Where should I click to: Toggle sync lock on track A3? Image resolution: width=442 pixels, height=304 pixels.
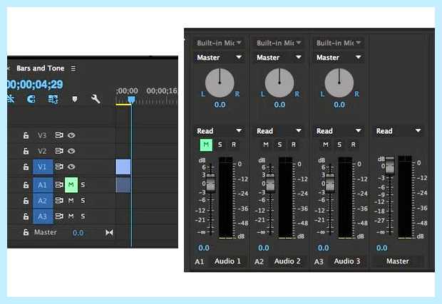(59, 216)
